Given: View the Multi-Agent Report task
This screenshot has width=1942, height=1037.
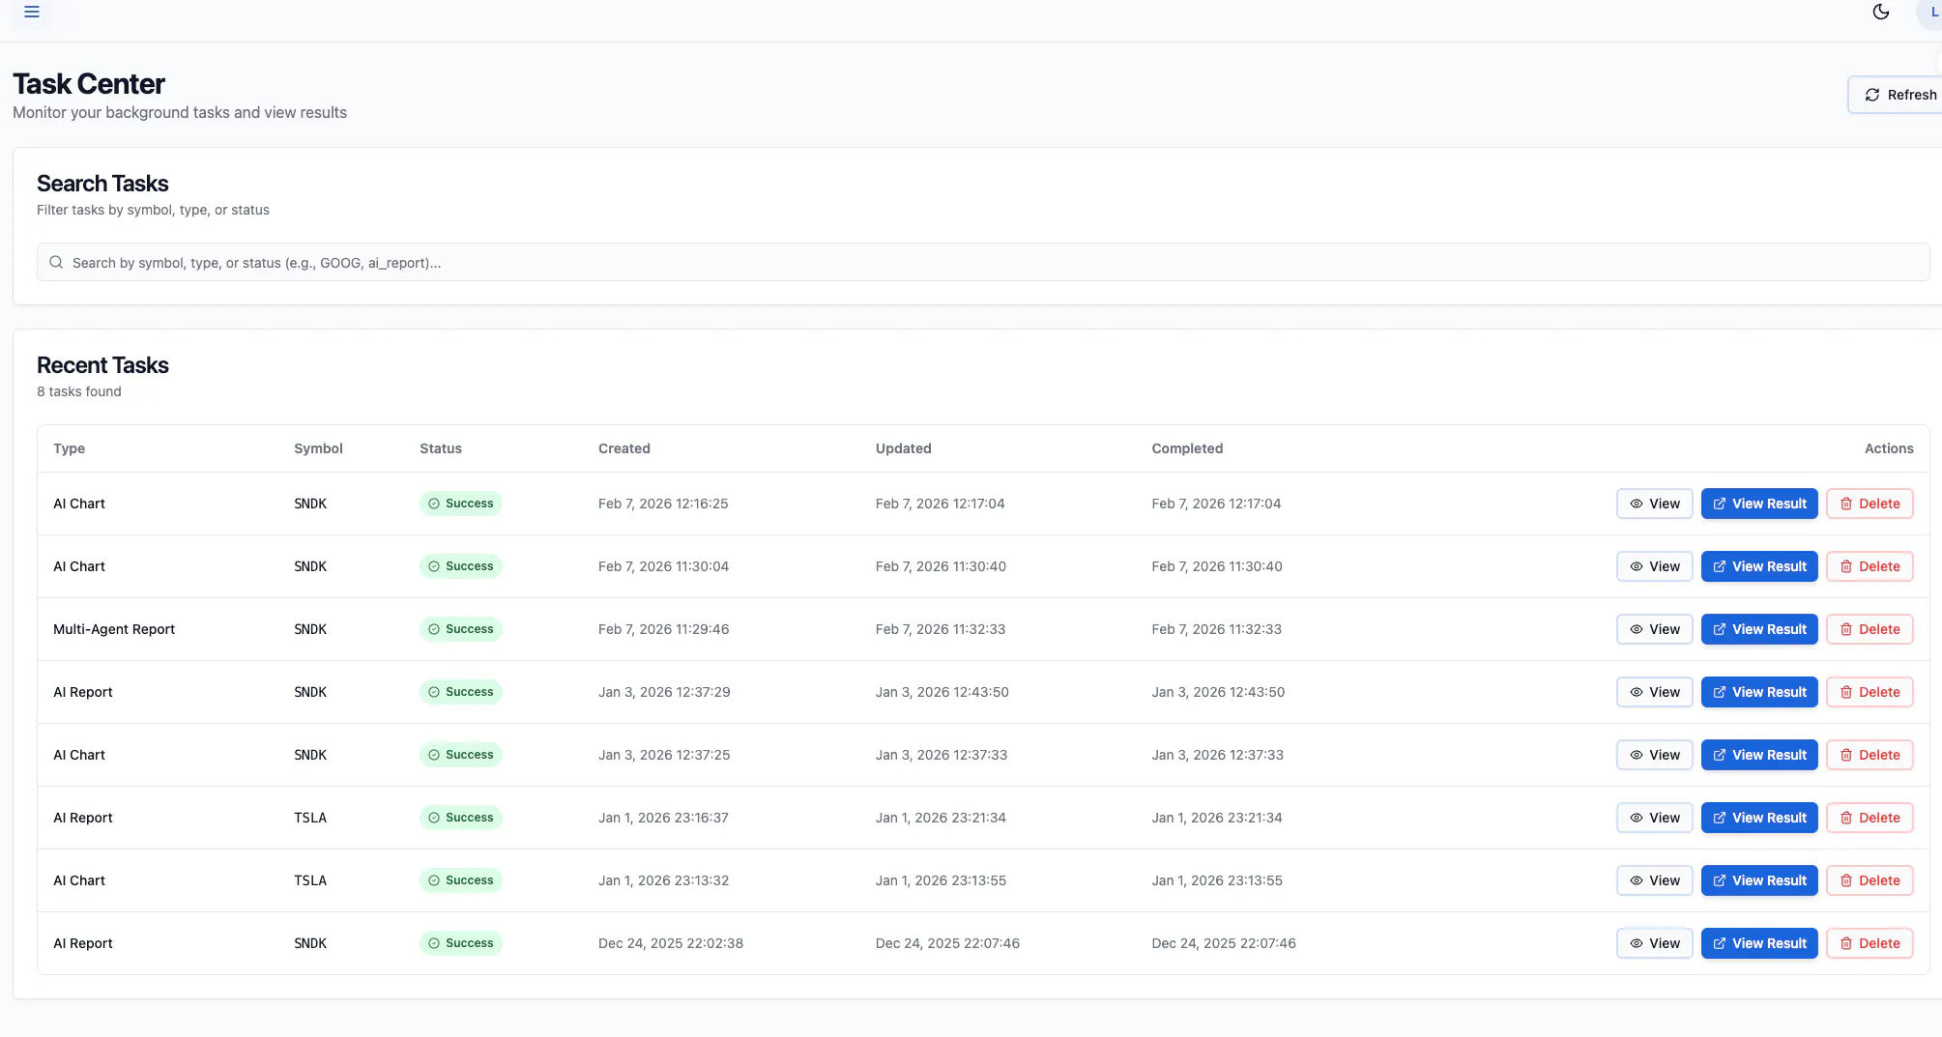Looking at the screenshot, I should 1655,629.
